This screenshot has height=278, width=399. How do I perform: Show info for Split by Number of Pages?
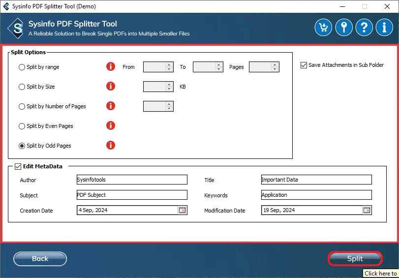tap(111, 106)
